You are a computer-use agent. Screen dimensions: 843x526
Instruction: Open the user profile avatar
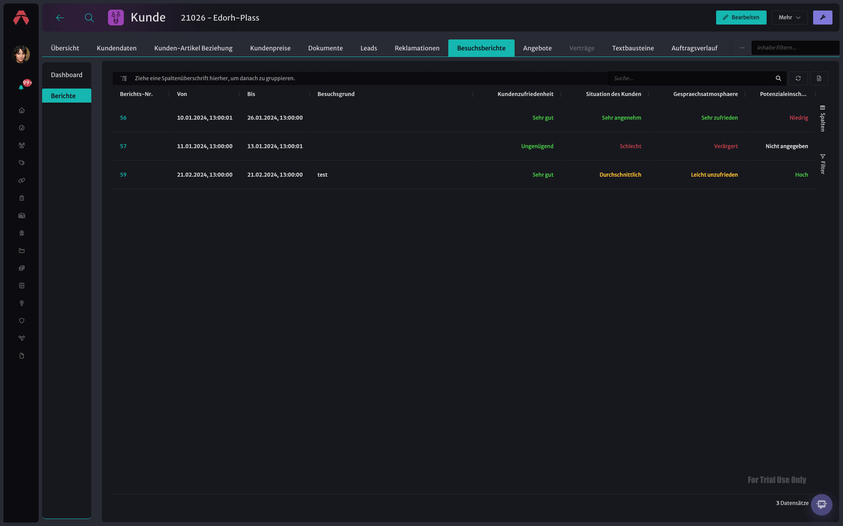tap(21, 54)
